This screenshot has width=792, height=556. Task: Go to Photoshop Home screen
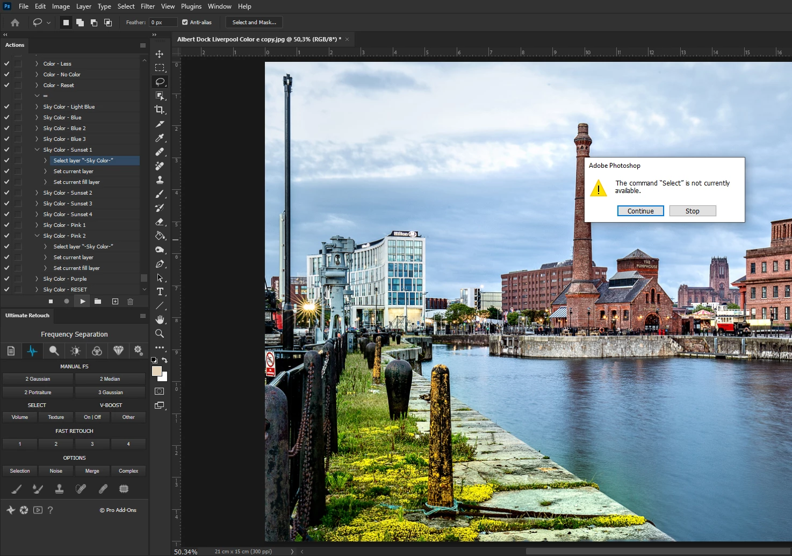coord(15,23)
